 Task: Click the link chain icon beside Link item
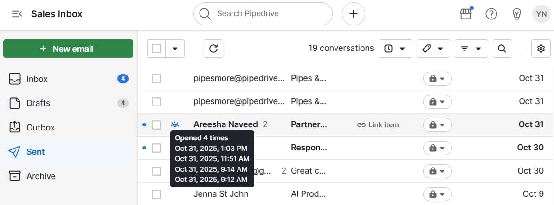tap(361, 125)
